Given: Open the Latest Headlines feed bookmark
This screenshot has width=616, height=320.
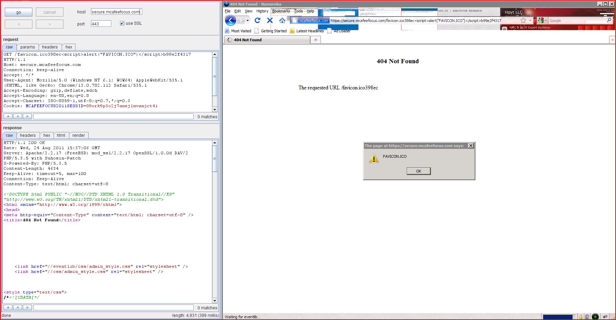Looking at the screenshot, I should point(307,31).
